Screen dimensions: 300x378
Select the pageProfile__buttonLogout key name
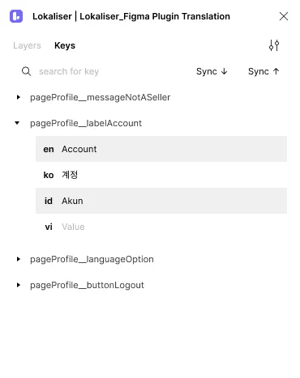[87, 285]
